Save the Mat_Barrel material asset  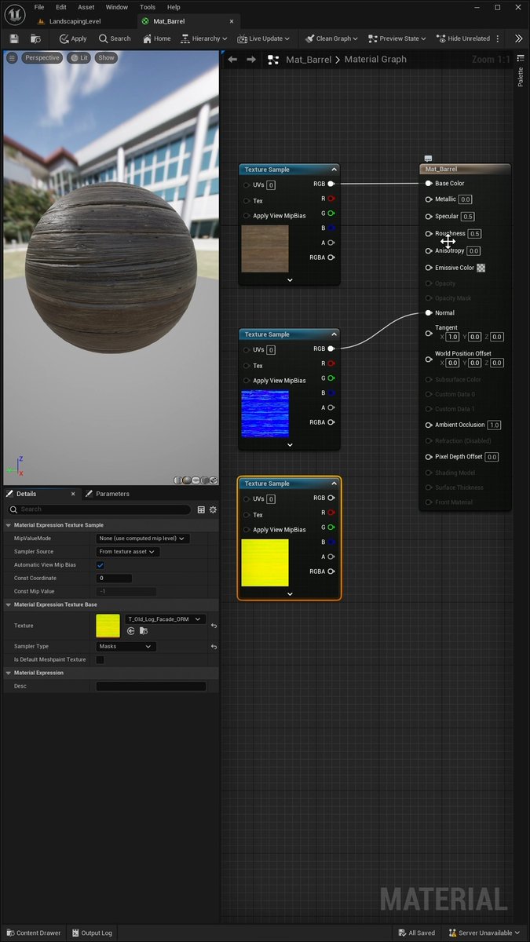(14, 38)
